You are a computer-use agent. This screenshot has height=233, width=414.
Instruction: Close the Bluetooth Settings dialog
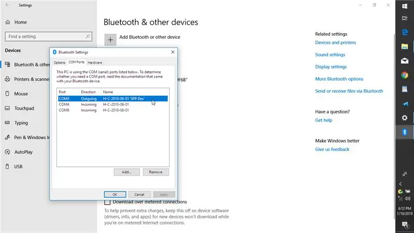point(173,52)
